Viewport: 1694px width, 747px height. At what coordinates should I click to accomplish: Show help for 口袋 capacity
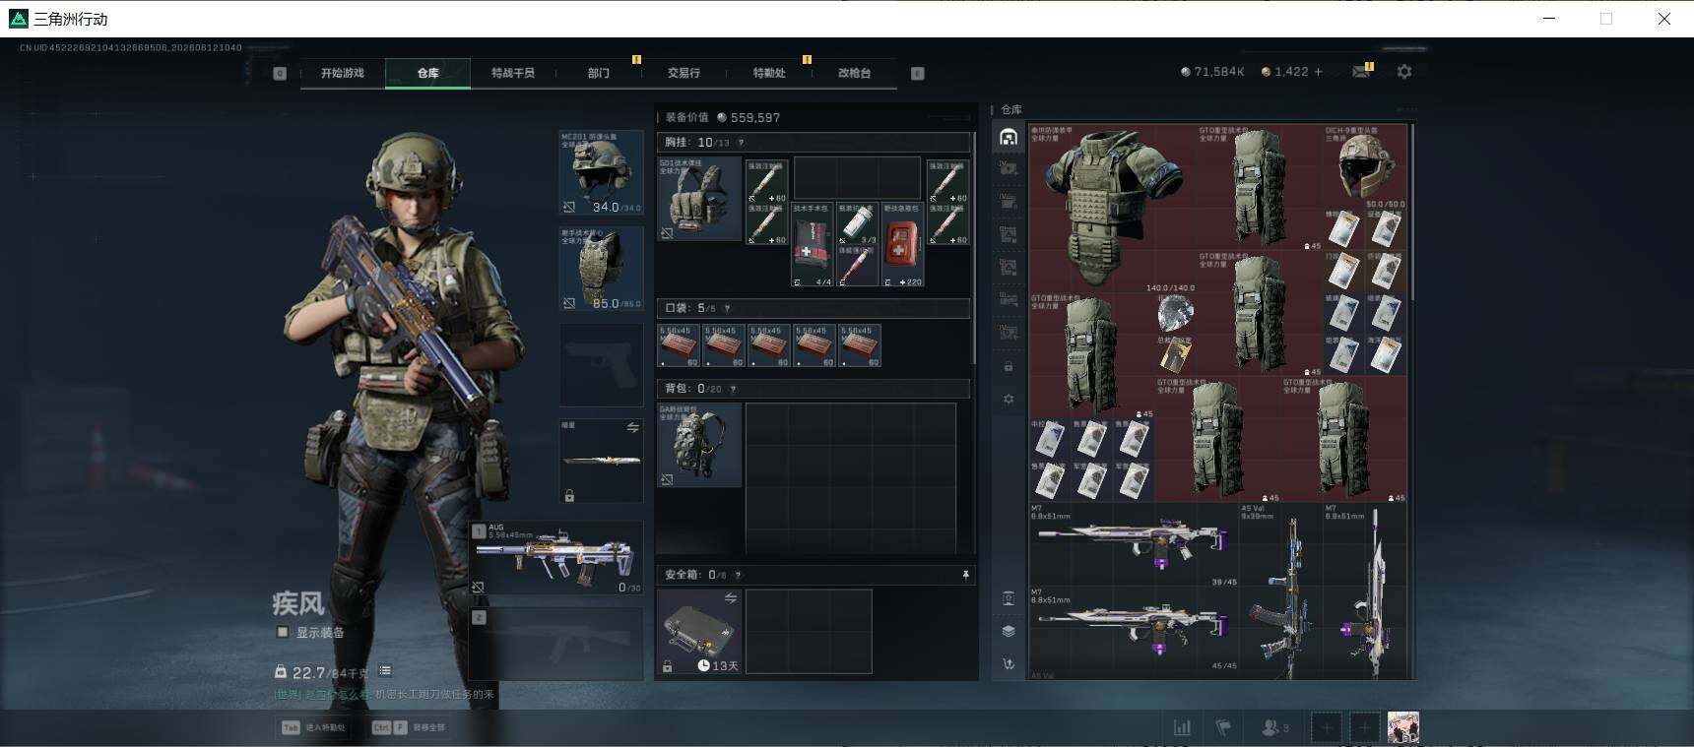[727, 308]
